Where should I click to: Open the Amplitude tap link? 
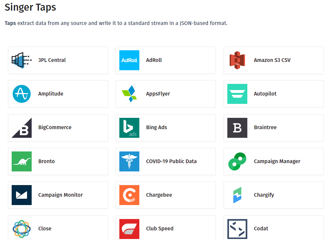point(51,94)
